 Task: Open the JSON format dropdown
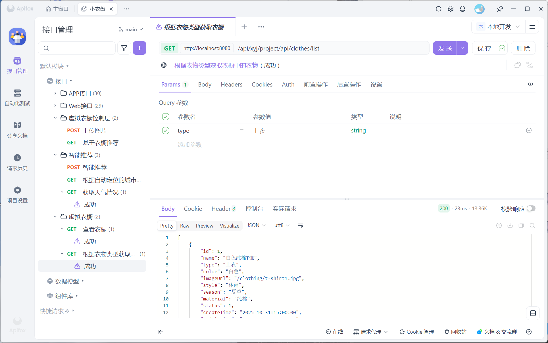[x=256, y=225]
